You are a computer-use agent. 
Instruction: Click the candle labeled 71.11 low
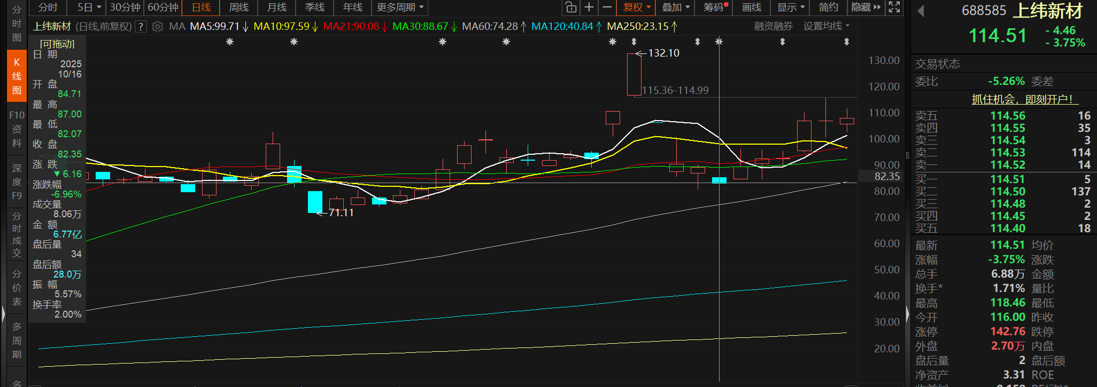point(315,202)
